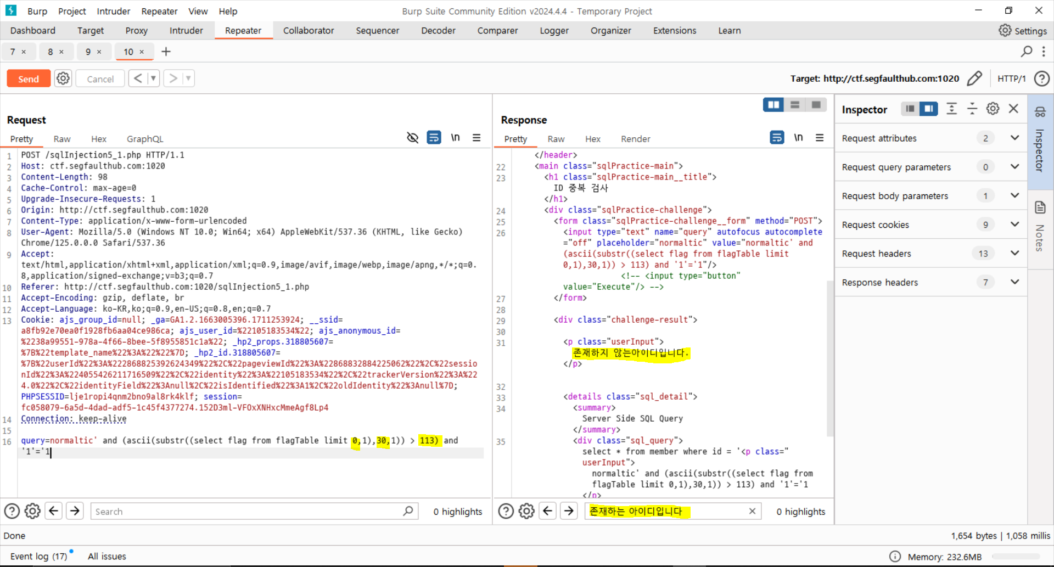The height and width of the screenshot is (567, 1054).
Task: Open the forward history dropdown arrow
Action: click(188, 78)
